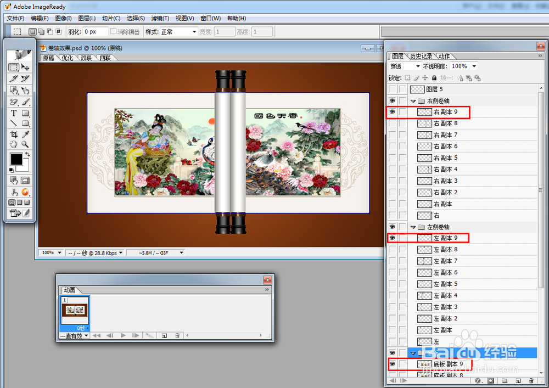This screenshot has width=549, height=388.
Task: Select the Line tool
Action: click(14, 123)
